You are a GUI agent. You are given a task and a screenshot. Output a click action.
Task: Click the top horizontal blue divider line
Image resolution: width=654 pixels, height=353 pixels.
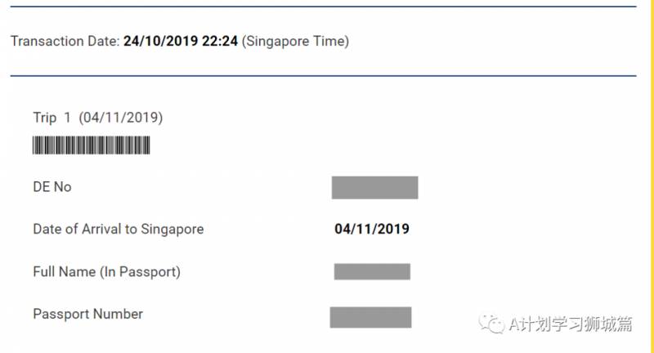(x=323, y=7)
